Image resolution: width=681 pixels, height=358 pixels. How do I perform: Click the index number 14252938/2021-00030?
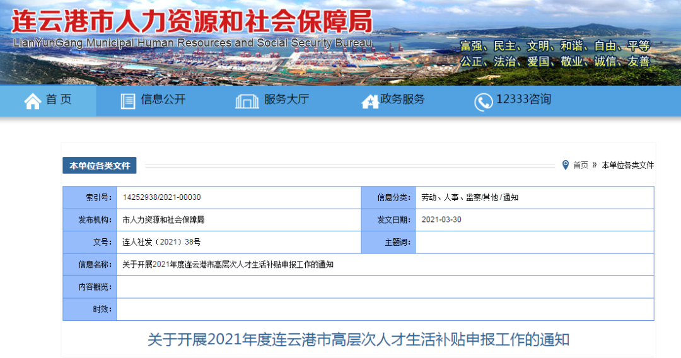pyautogui.click(x=161, y=197)
